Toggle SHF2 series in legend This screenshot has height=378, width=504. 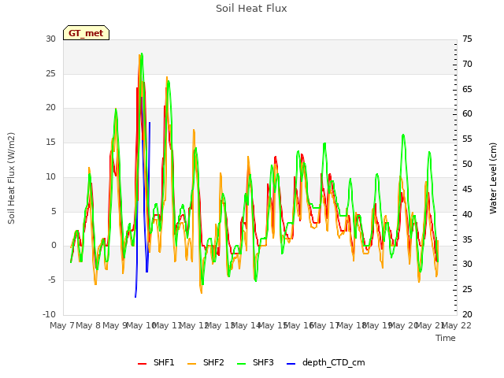[x=206, y=362]
